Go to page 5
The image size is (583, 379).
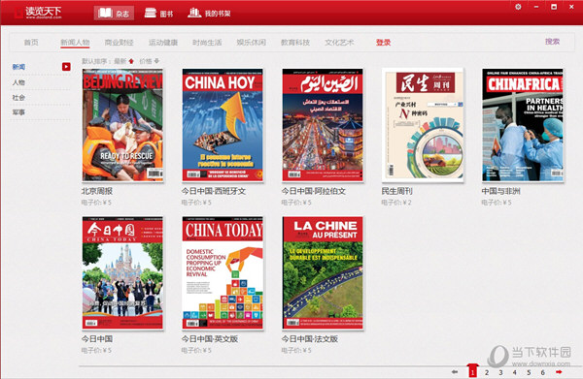529,372
